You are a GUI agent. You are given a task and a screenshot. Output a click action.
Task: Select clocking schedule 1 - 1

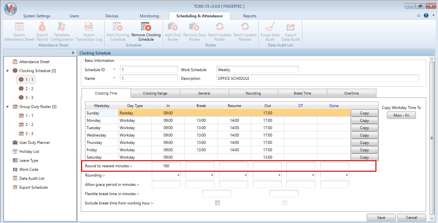tap(26, 79)
